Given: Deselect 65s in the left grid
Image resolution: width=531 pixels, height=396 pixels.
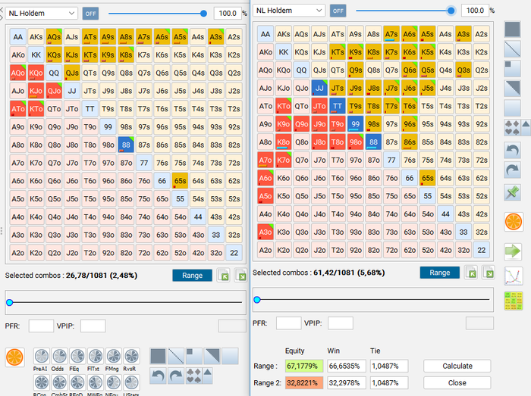Looking at the screenshot, I should click(x=180, y=181).
